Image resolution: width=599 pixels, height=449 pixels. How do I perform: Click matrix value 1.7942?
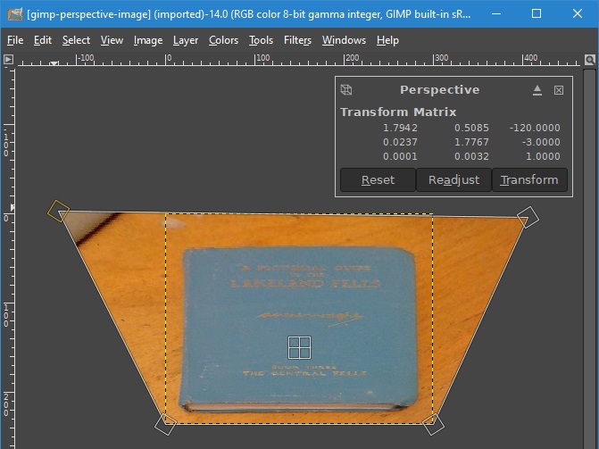click(400, 128)
